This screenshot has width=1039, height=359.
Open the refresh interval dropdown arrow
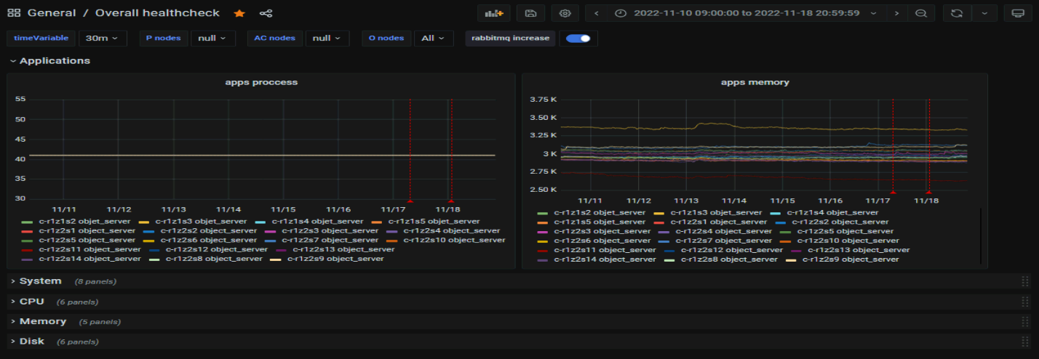(x=984, y=13)
